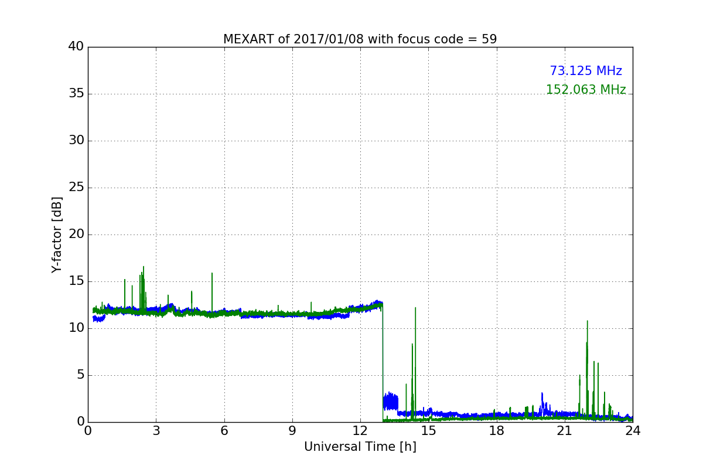Click the y-axis tick label '15'
The width and height of the screenshot is (703, 469).
(x=76, y=281)
